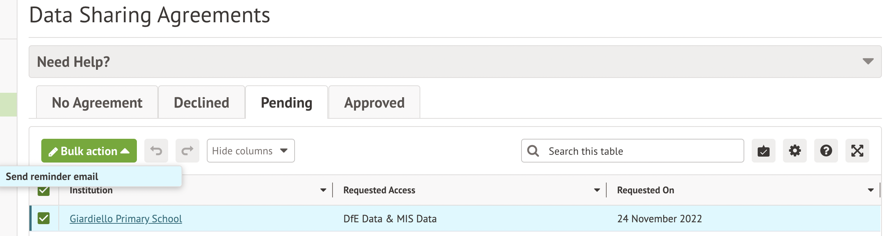886x236 pixels.
Task: Uncheck the Giardiello Primary School row
Action: point(44,218)
